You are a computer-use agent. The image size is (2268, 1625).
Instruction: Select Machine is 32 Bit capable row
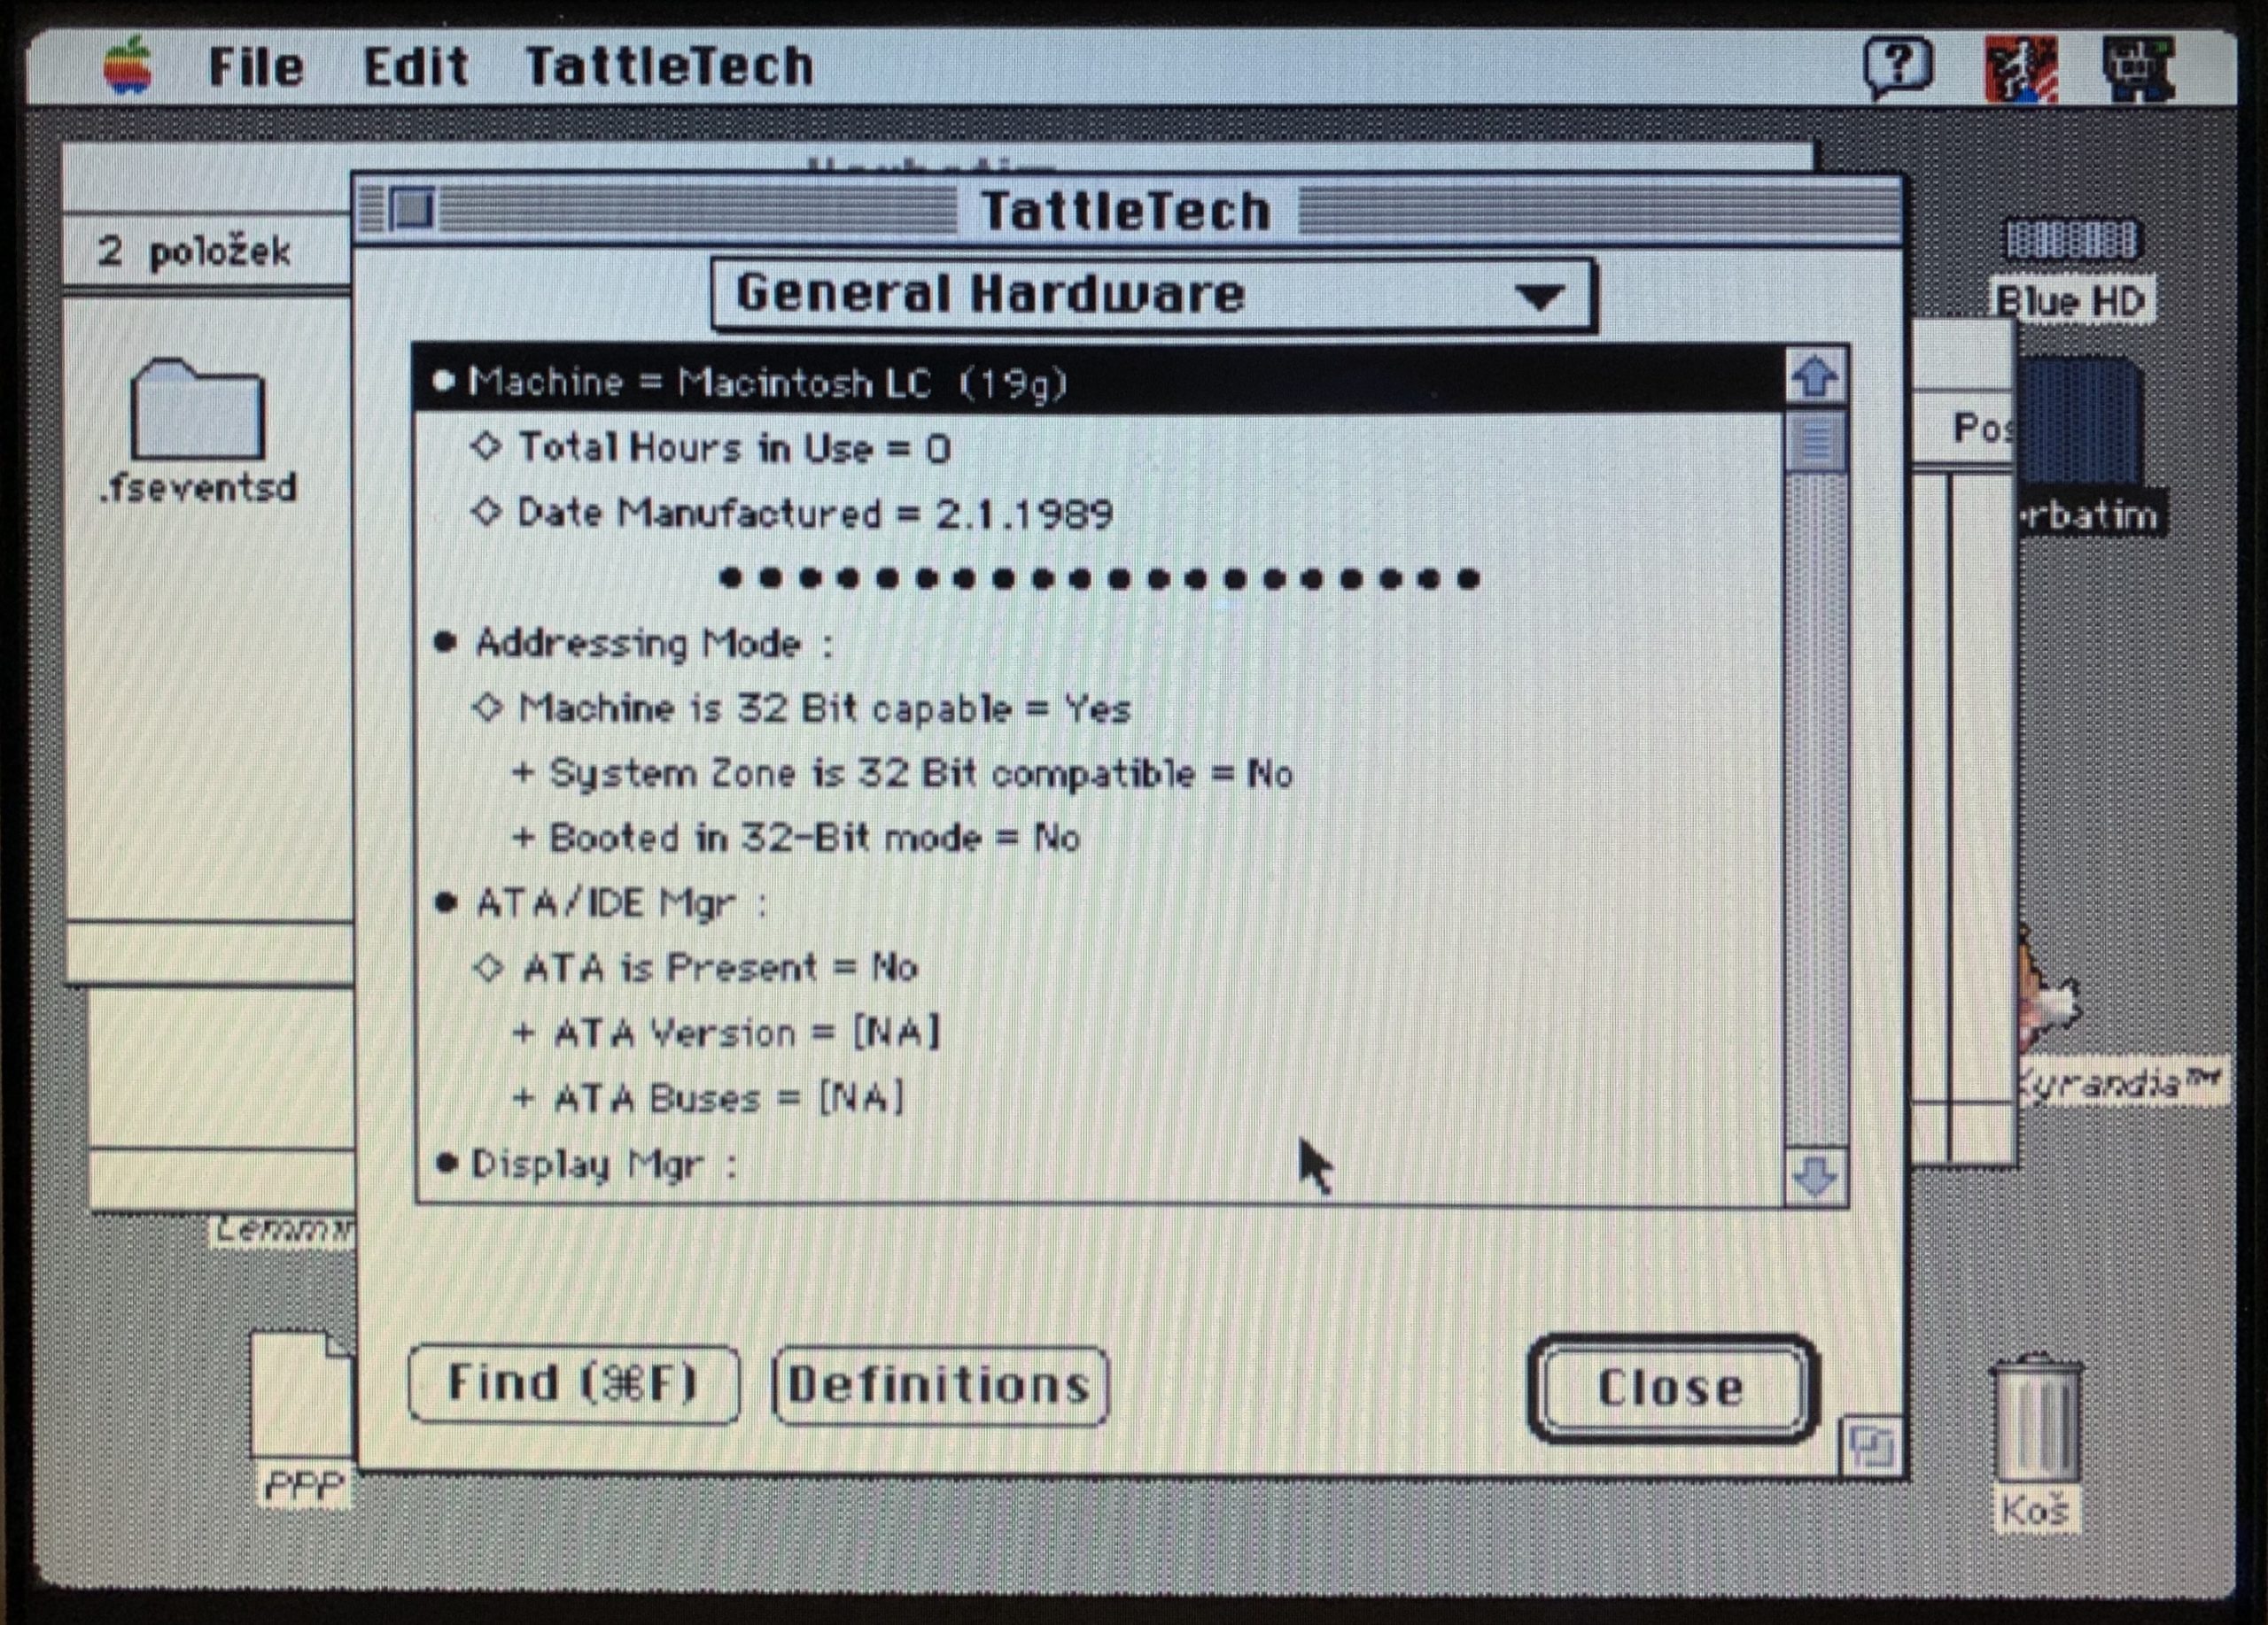[1099, 708]
